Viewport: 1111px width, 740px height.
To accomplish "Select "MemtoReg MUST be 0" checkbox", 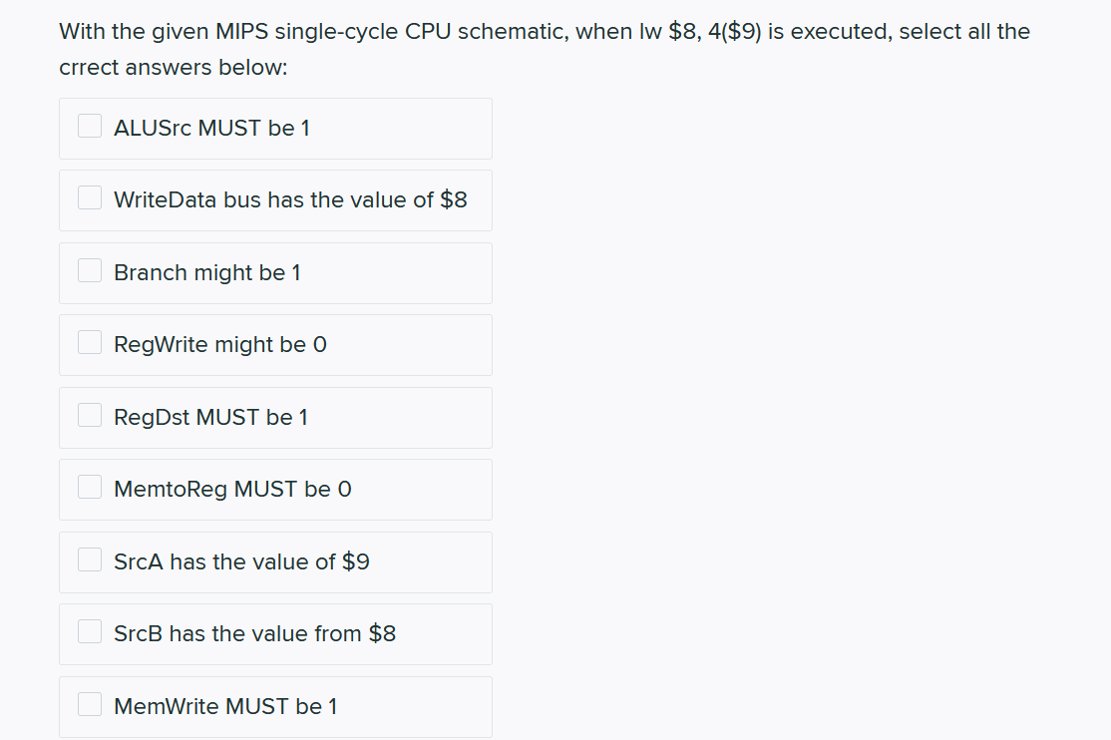I will [x=90, y=487].
